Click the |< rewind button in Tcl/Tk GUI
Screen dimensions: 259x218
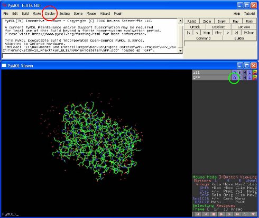click(189, 33)
